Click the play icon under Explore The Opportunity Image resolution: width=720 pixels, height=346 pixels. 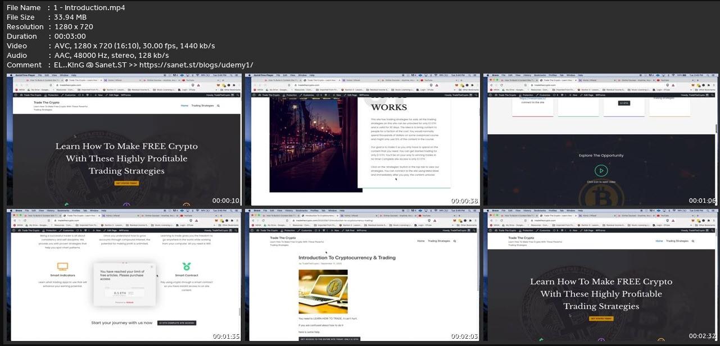click(x=601, y=171)
